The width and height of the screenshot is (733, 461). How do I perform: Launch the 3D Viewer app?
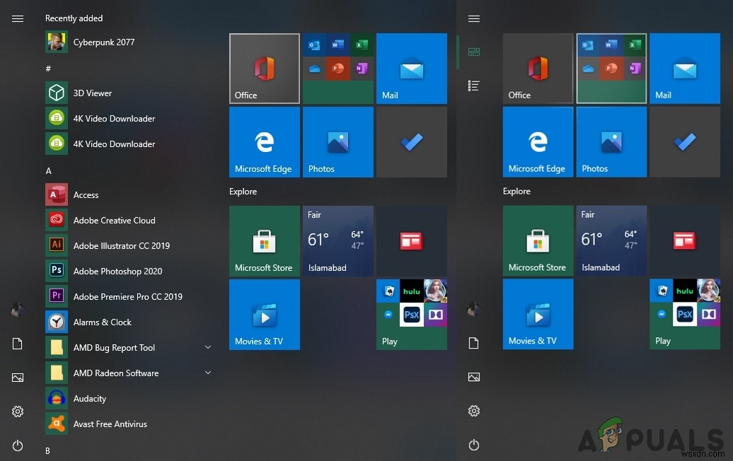92,93
